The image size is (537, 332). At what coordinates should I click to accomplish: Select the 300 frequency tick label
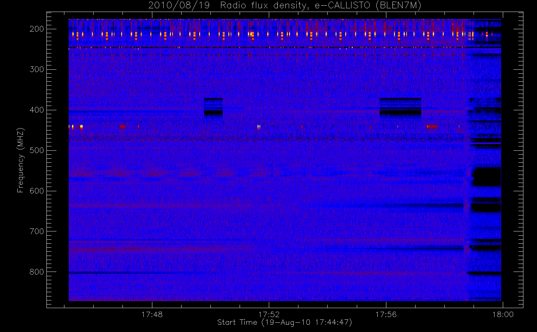coord(37,69)
